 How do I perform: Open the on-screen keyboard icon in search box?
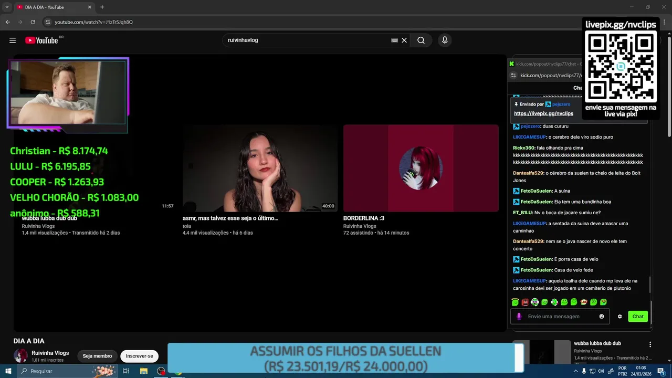click(x=395, y=40)
